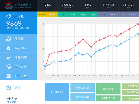139x104 pixels.
Task: Click the 发药员工作 tile
Action: coord(130,86)
